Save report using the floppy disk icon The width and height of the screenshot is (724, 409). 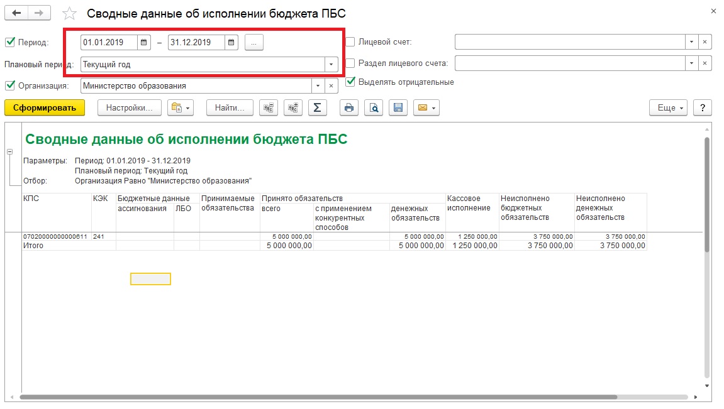pos(398,108)
